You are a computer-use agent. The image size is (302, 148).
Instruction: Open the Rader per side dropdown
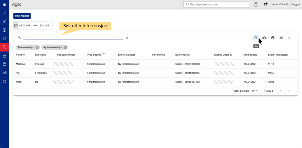[x=254, y=91]
